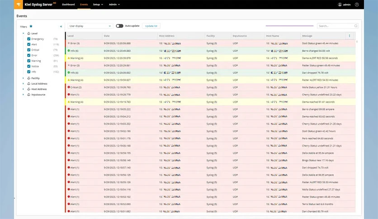This screenshot has height=219, width=378.
Task: Click the red Critical icon in 12:19:39.793 row
Action: (x=69, y=87)
